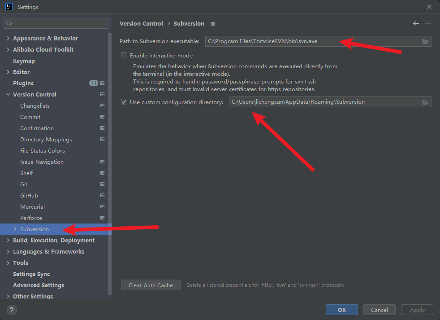The width and height of the screenshot is (440, 320).
Task: Open the Keymap settings page
Action: [x=24, y=61]
